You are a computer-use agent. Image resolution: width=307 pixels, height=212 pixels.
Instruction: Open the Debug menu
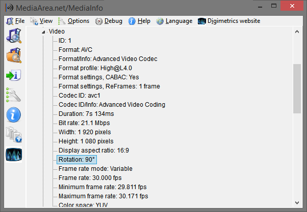pyautogui.click(x=109, y=21)
